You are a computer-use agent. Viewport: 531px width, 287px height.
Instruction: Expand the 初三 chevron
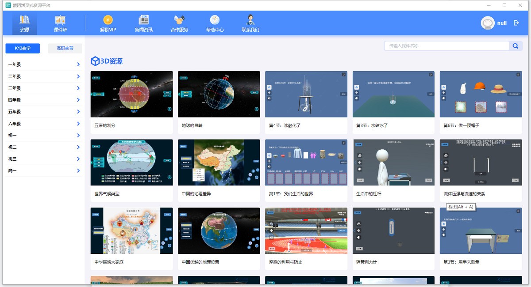[78, 159]
